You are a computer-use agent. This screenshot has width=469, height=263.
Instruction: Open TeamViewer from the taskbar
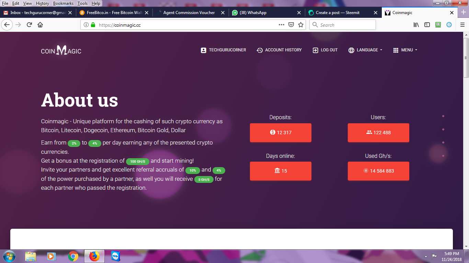(115, 256)
